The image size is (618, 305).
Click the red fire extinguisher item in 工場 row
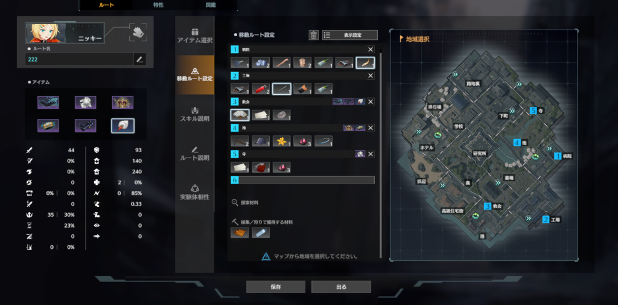tap(261, 89)
